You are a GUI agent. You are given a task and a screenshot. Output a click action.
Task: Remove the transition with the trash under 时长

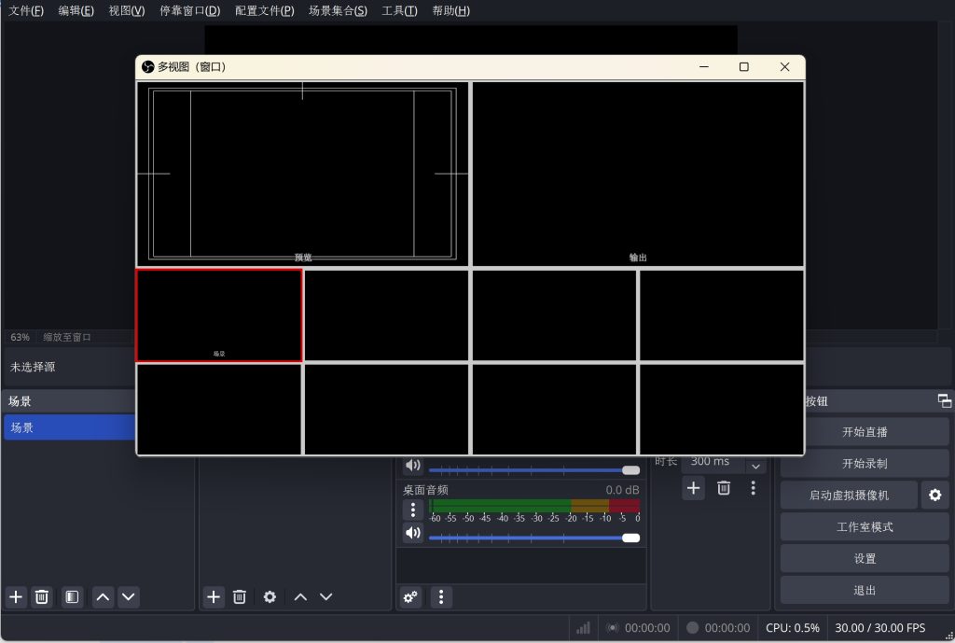click(724, 487)
